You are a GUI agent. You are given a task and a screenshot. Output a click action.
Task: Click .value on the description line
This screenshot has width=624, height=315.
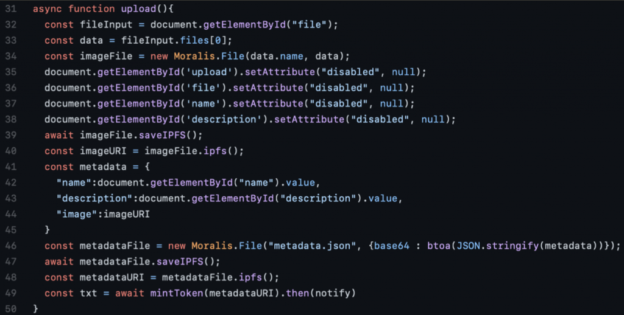(x=382, y=198)
